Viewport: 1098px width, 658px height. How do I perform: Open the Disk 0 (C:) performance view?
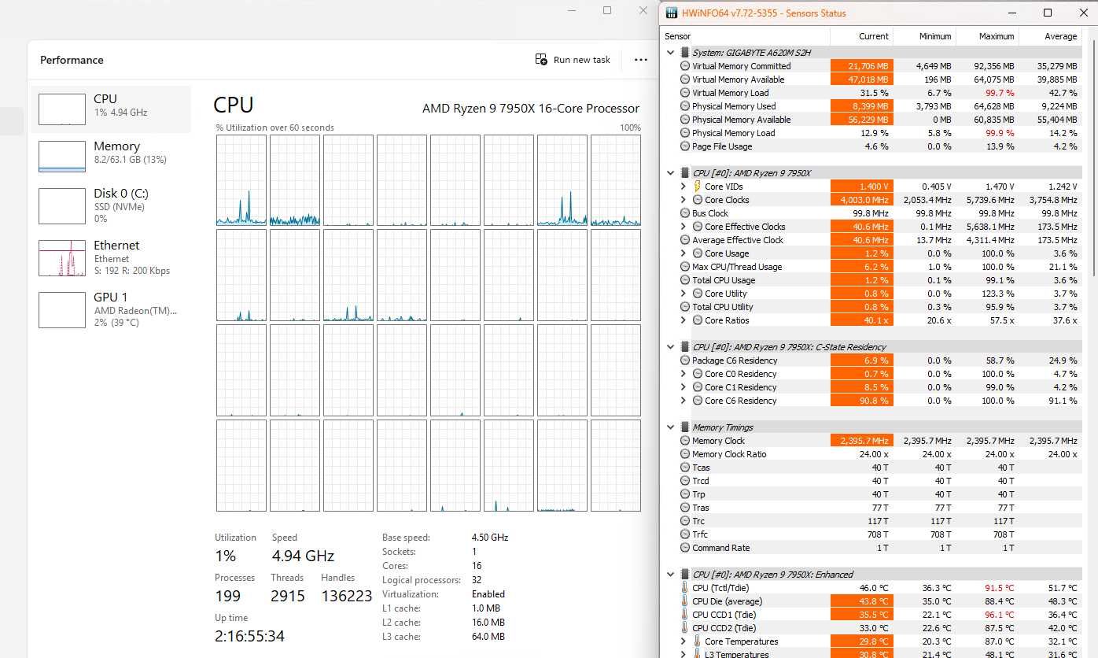tap(110, 205)
